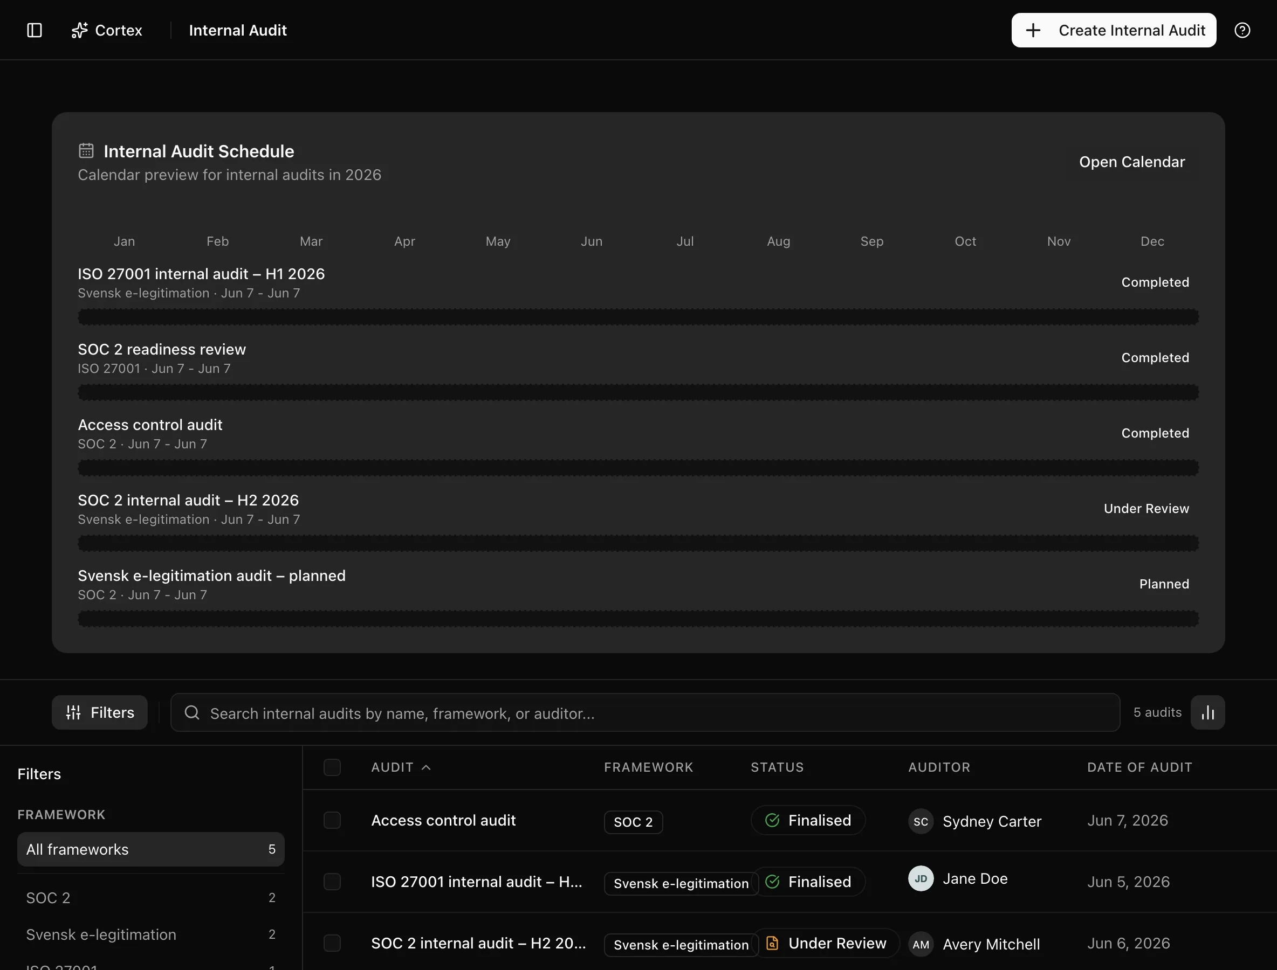Click the Jun 7, 2026 date cell

coord(1127,820)
